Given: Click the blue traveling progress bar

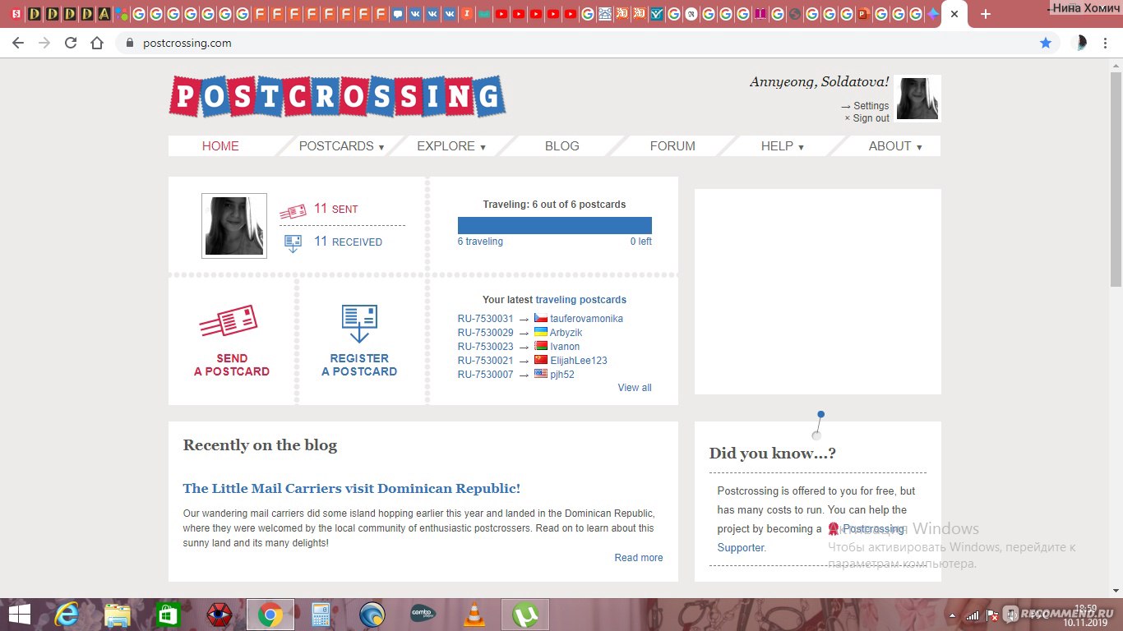Looking at the screenshot, I should tap(555, 225).
